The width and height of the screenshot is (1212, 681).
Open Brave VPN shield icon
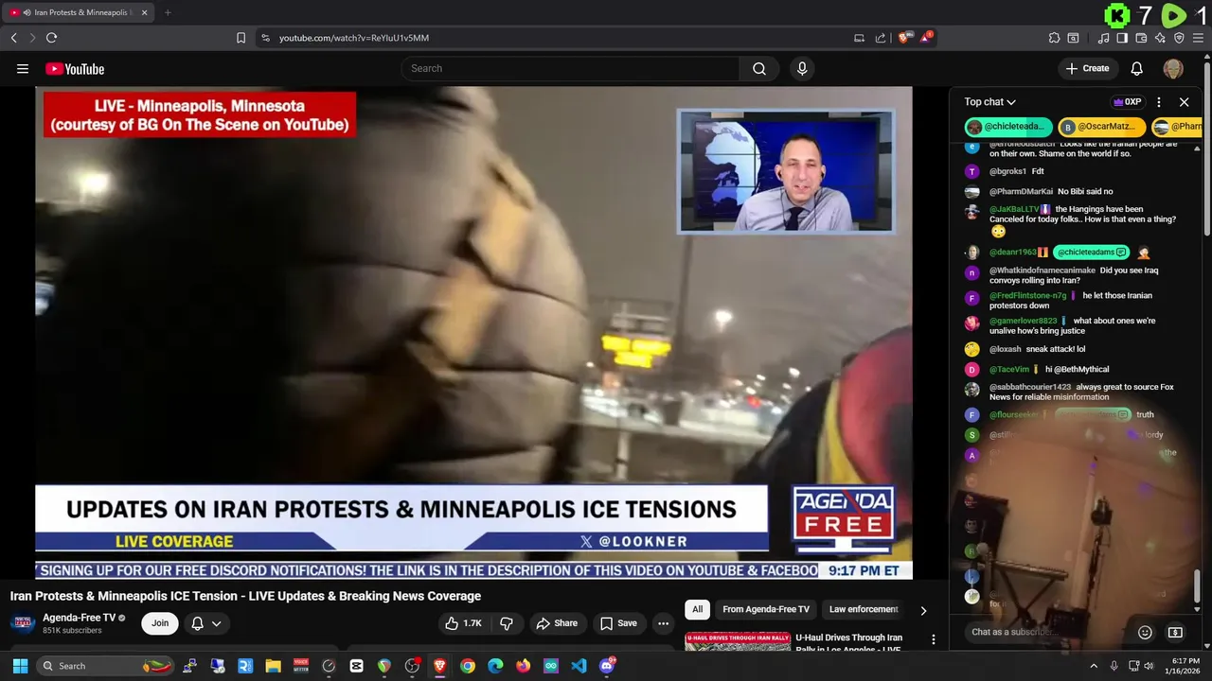tap(1179, 38)
